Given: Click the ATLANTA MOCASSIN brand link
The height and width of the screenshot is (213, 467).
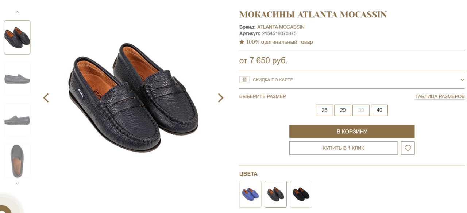Looking at the screenshot, I should point(281,27).
